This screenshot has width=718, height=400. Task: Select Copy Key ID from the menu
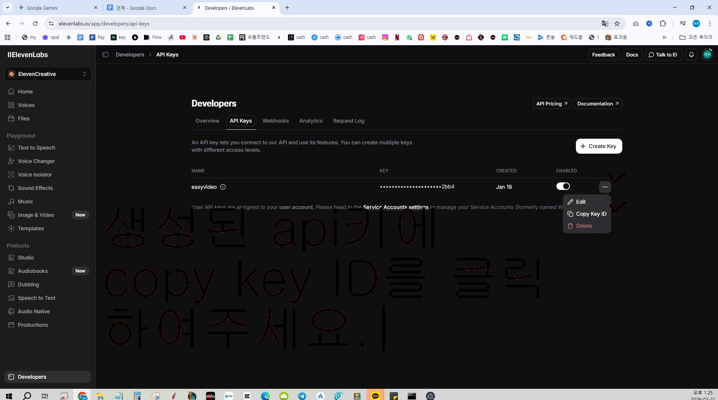point(587,214)
